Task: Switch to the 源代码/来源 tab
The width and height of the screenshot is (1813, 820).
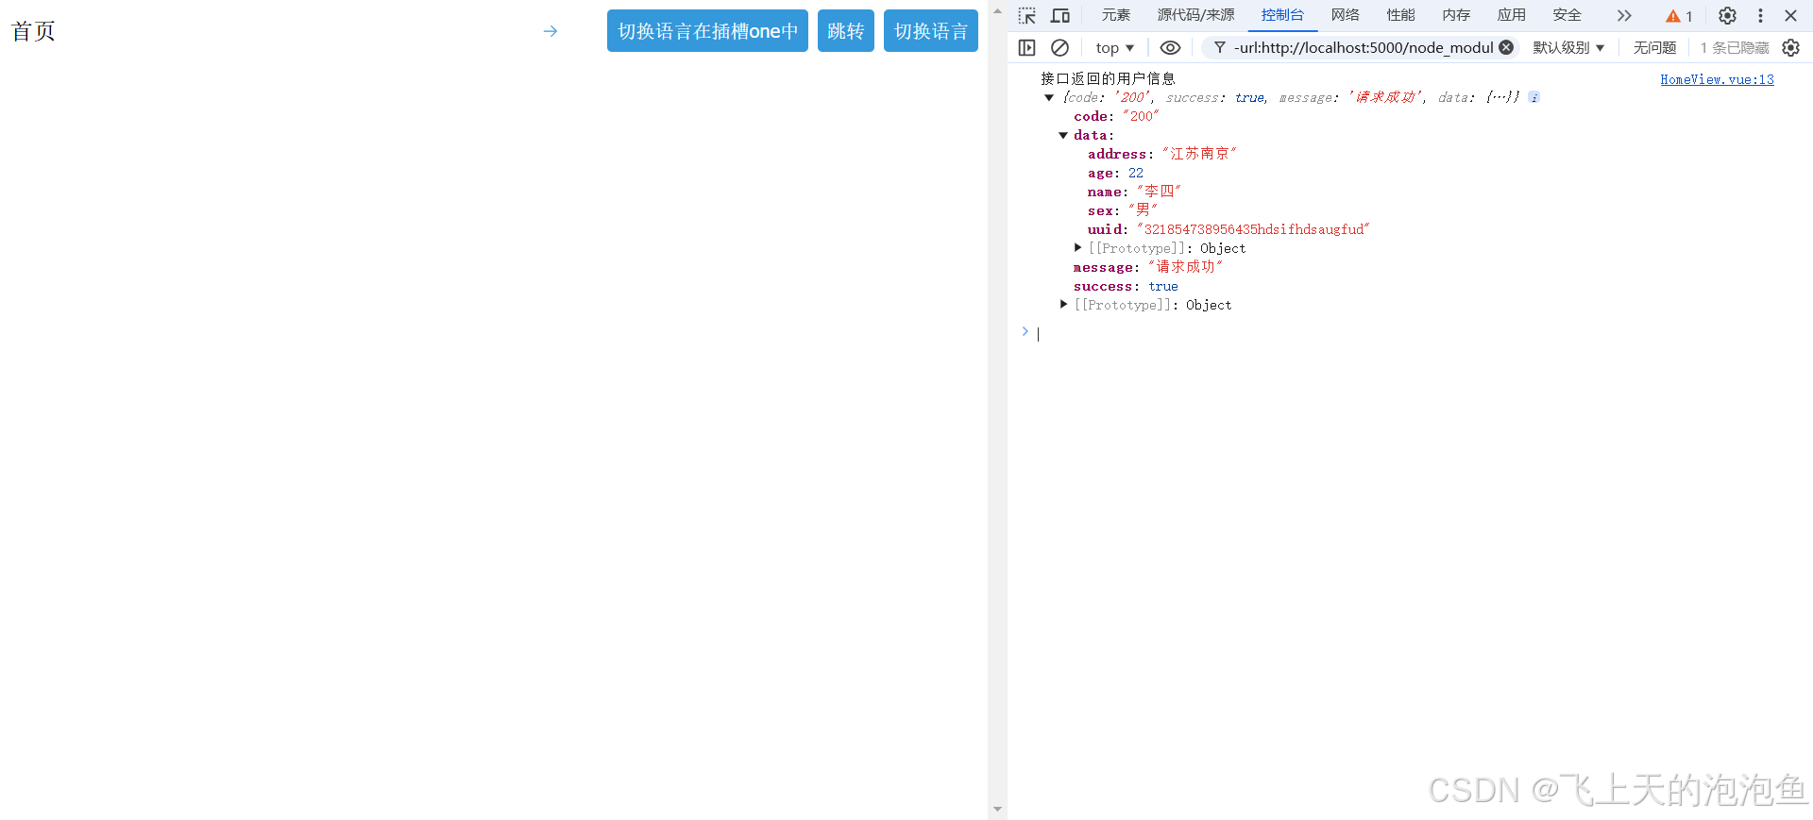Action: [x=1196, y=15]
